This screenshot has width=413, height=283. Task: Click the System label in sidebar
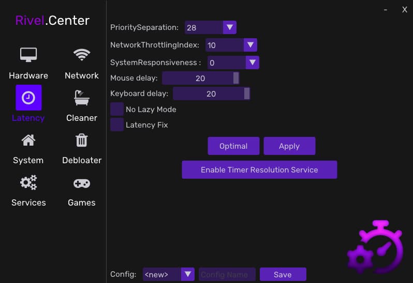pos(28,160)
